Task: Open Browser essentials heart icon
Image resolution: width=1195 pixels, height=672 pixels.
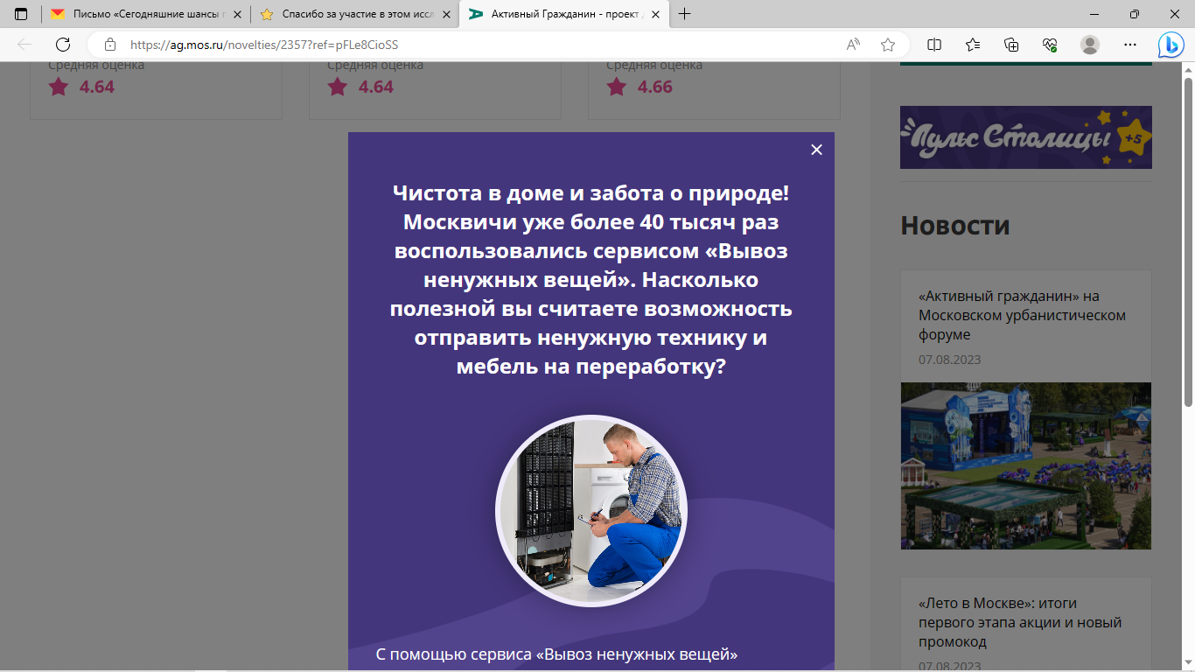Action: point(1051,45)
